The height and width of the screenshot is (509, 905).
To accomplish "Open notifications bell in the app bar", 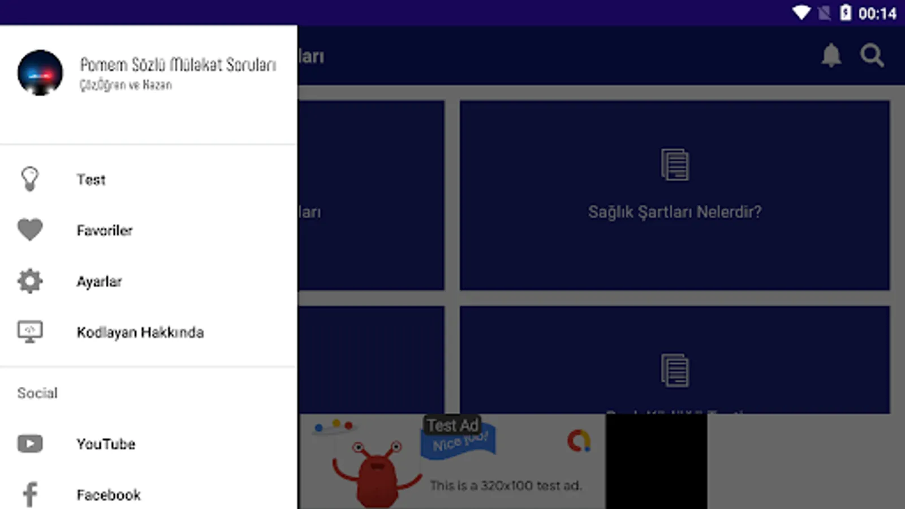I will [831, 55].
